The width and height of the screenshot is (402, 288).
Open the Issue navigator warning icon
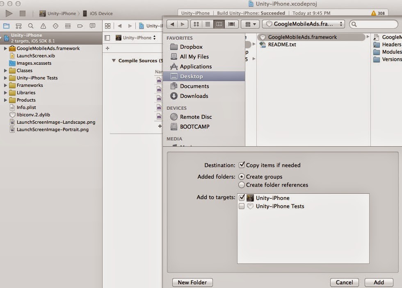click(x=43, y=26)
